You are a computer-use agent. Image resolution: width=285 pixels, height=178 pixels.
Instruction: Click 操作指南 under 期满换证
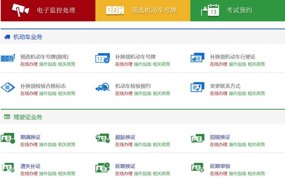(48, 144)
